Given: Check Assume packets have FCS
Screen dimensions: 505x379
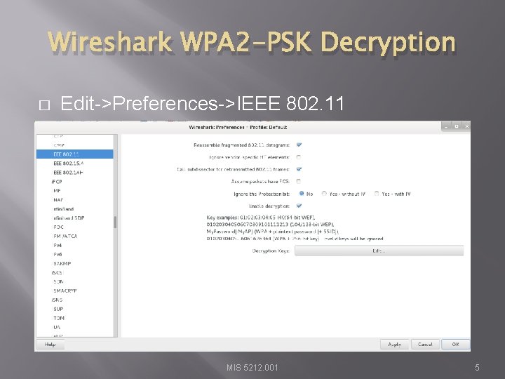Looking at the screenshot, I should [299, 181].
